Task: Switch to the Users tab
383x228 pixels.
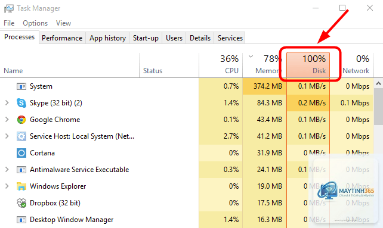Action: [x=174, y=38]
